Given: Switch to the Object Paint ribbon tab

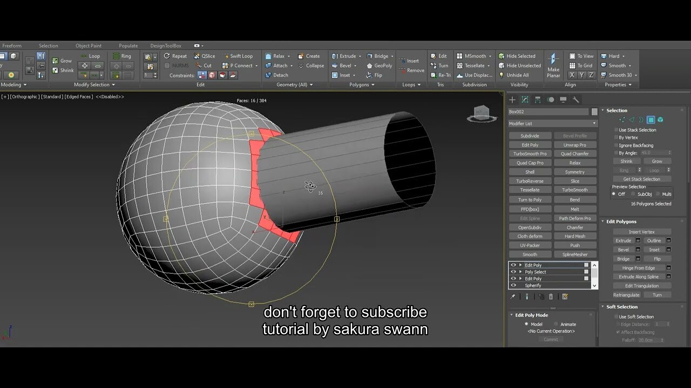Looking at the screenshot, I should coord(88,45).
